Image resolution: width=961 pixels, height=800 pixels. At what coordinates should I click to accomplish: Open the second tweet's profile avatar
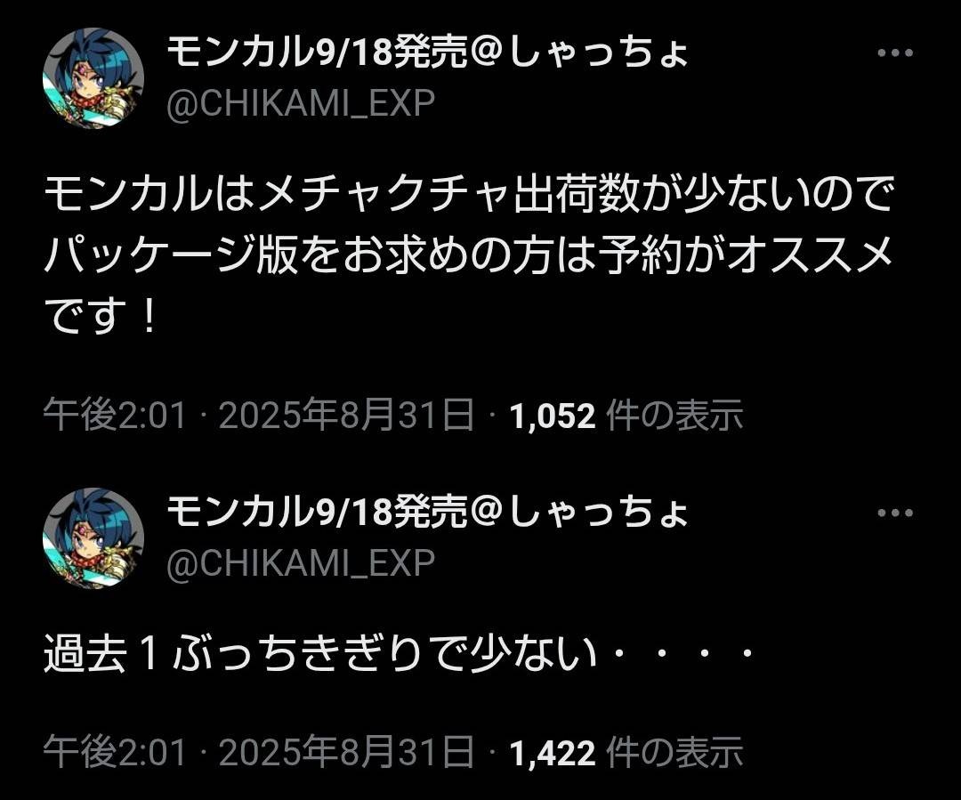point(93,538)
